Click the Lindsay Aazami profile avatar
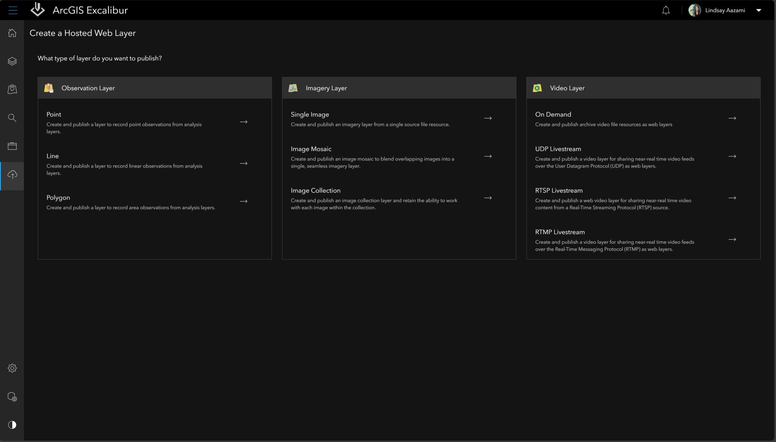 pos(694,10)
